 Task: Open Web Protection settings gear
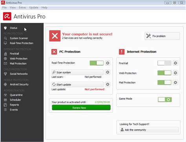(x=175, y=73)
